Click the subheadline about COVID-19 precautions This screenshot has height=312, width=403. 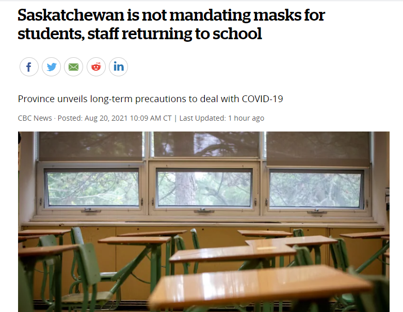coord(150,99)
